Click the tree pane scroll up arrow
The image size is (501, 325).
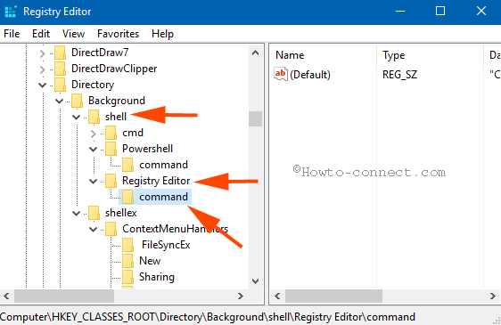pos(255,53)
